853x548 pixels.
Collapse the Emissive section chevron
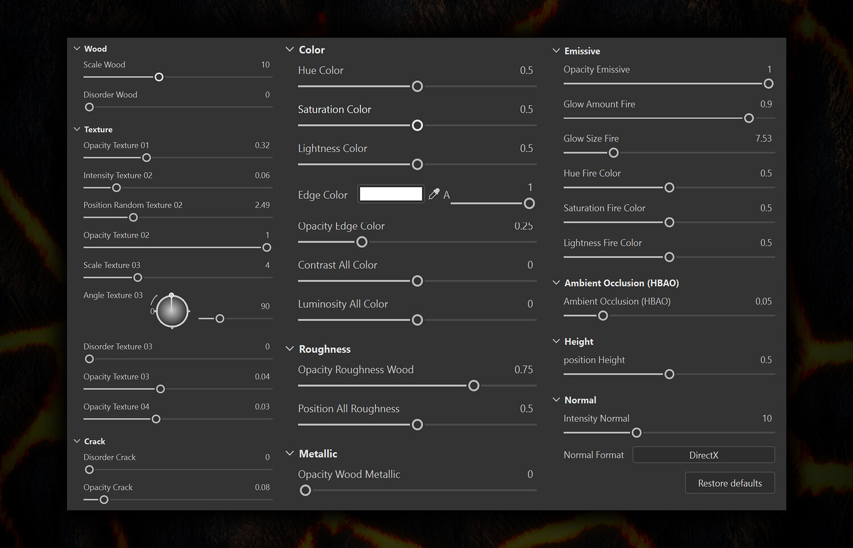(556, 51)
